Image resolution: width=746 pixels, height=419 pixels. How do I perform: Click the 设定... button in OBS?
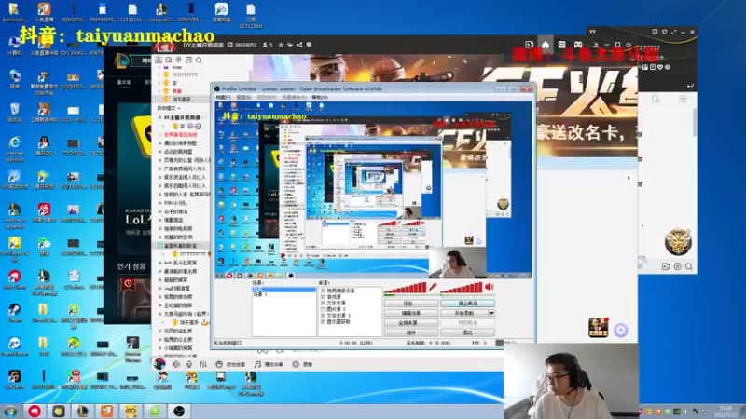[x=411, y=304]
